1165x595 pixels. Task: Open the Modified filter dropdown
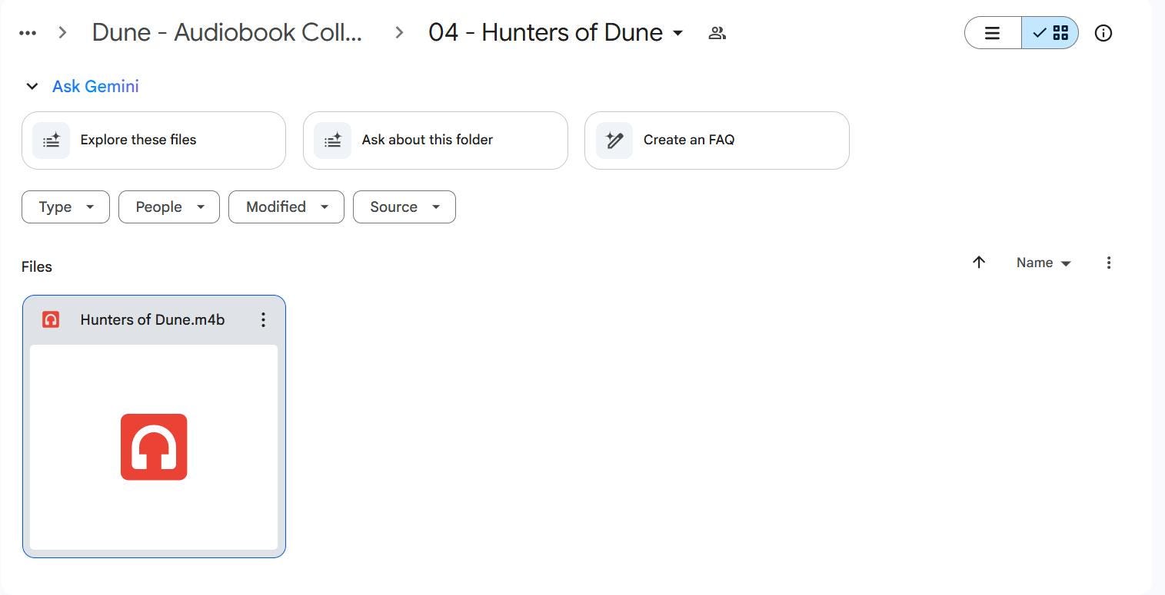click(286, 207)
